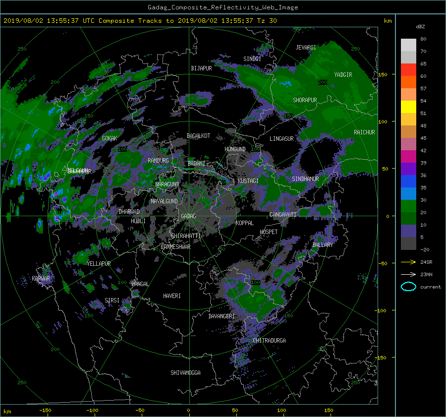Click the white 23MN arrow icon

[408, 274]
